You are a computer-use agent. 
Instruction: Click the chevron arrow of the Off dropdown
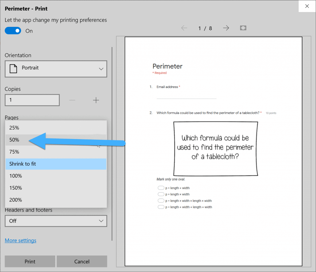101,221
